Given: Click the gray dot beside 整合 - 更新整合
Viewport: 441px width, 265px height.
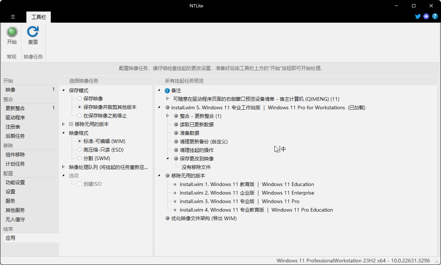Looking at the screenshot, I should click(x=176, y=116).
